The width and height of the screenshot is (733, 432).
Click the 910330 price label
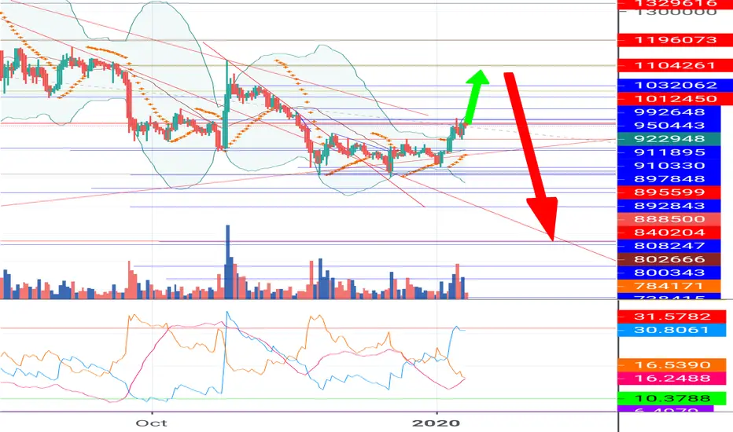click(669, 165)
